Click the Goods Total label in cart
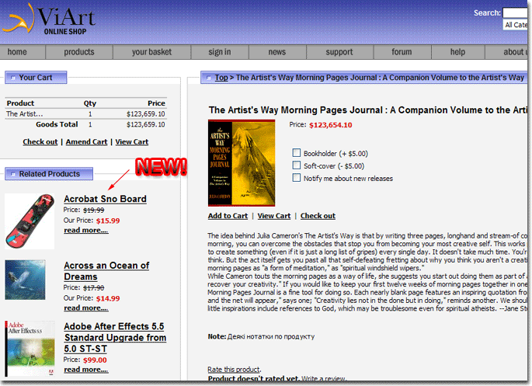This screenshot has height=386, width=532. (x=57, y=124)
